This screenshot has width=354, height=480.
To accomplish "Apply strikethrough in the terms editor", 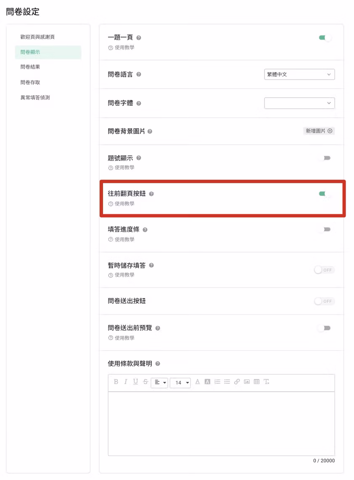I will [145, 382].
